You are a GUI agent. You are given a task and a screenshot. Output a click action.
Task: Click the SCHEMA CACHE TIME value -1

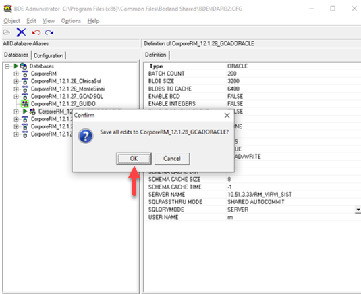[x=229, y=187]
